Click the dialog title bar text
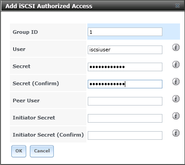 click(x=49, y=6)
